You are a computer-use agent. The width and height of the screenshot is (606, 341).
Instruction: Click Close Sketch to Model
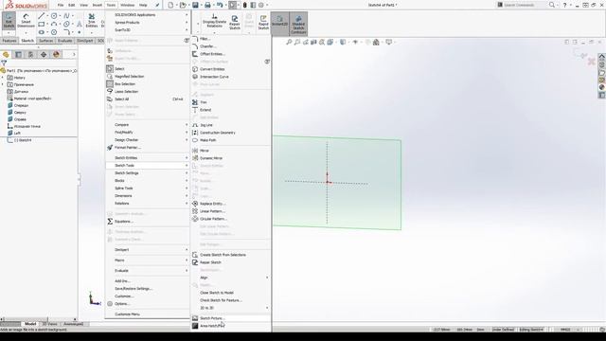[x=231, y=293]
